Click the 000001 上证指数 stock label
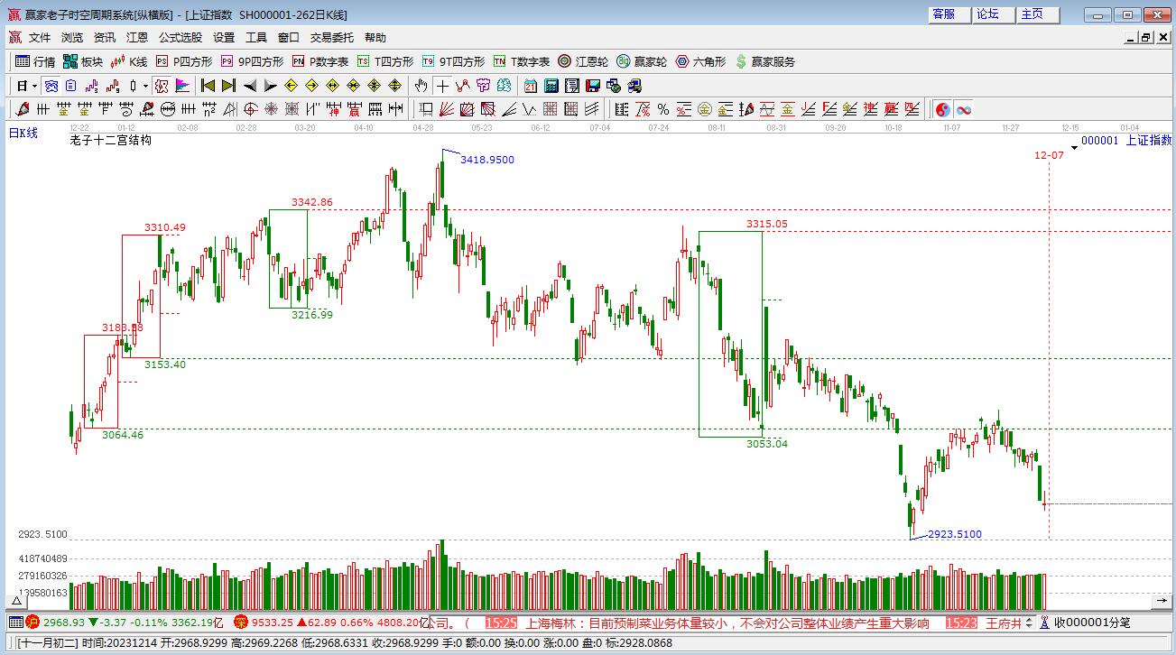Image resolution: width=1176 pixels, height=655 pixels. (x=1126, y=140)
